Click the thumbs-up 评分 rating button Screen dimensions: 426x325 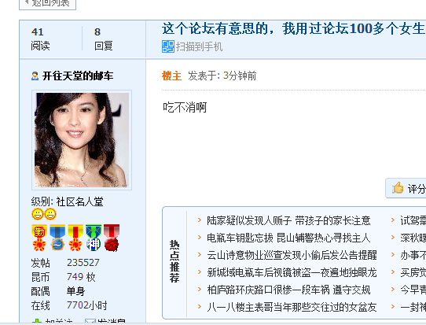(406, 188)
